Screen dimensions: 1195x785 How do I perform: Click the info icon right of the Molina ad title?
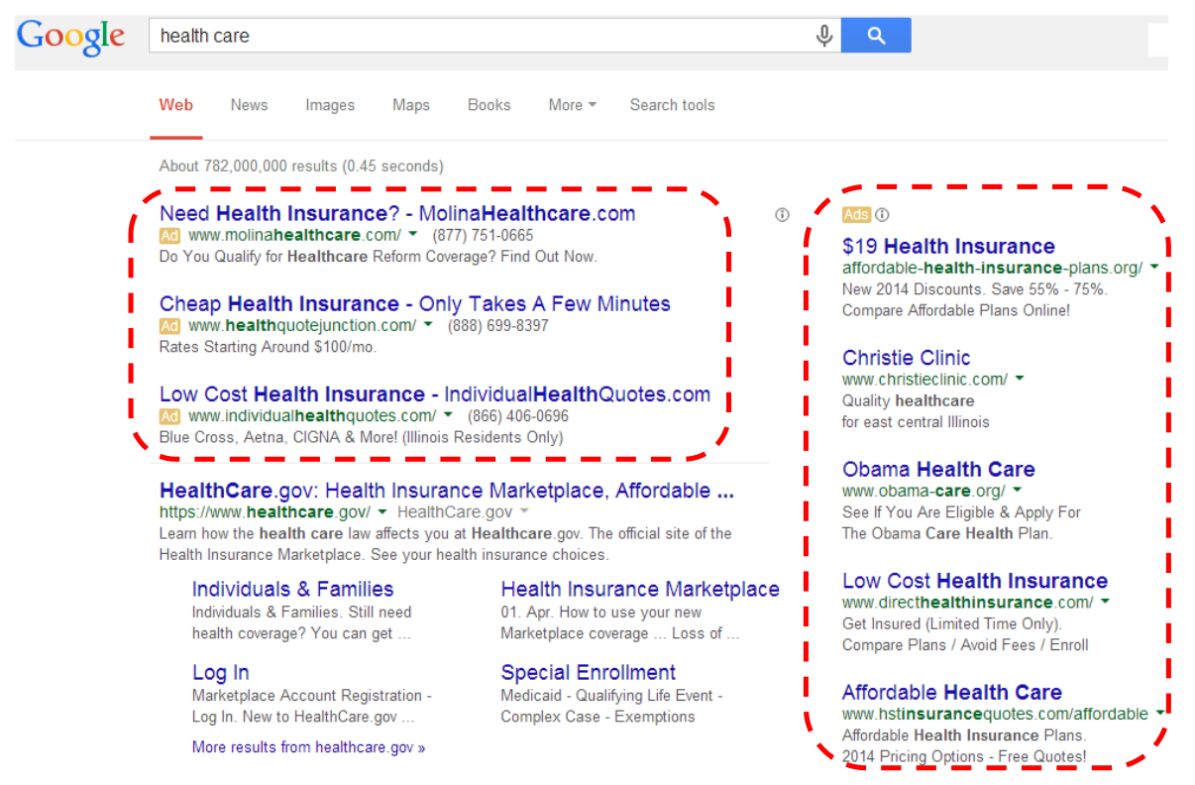coord(782,214)
